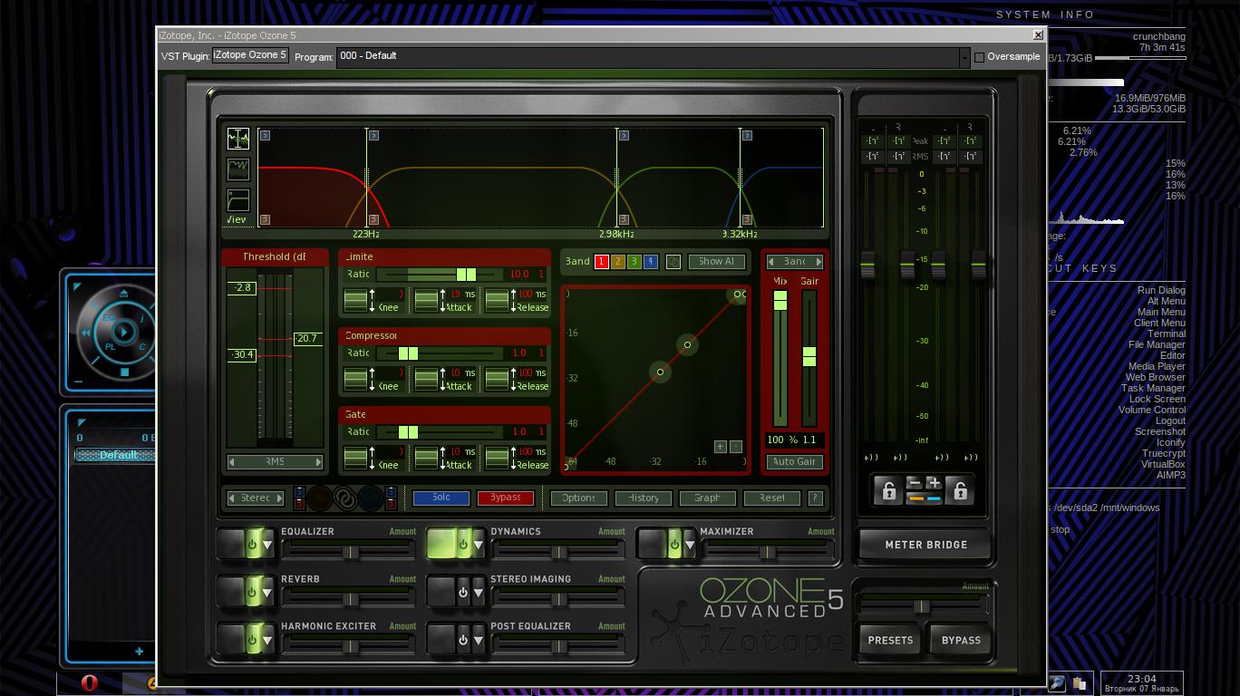The width and height of the screenshot is (1240, 696).
Task: Click the left padlock icon under meters
Action: point(888,490)
